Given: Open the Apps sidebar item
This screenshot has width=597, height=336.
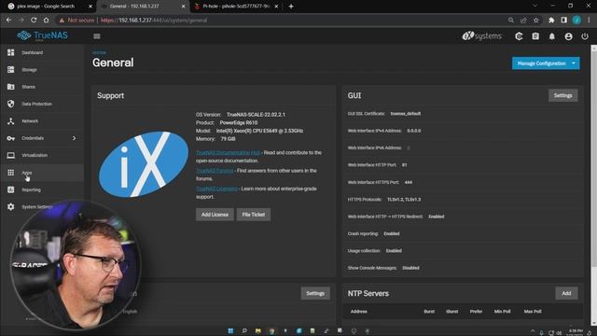Looking at the screenshot, I should [x=42, y=173].
